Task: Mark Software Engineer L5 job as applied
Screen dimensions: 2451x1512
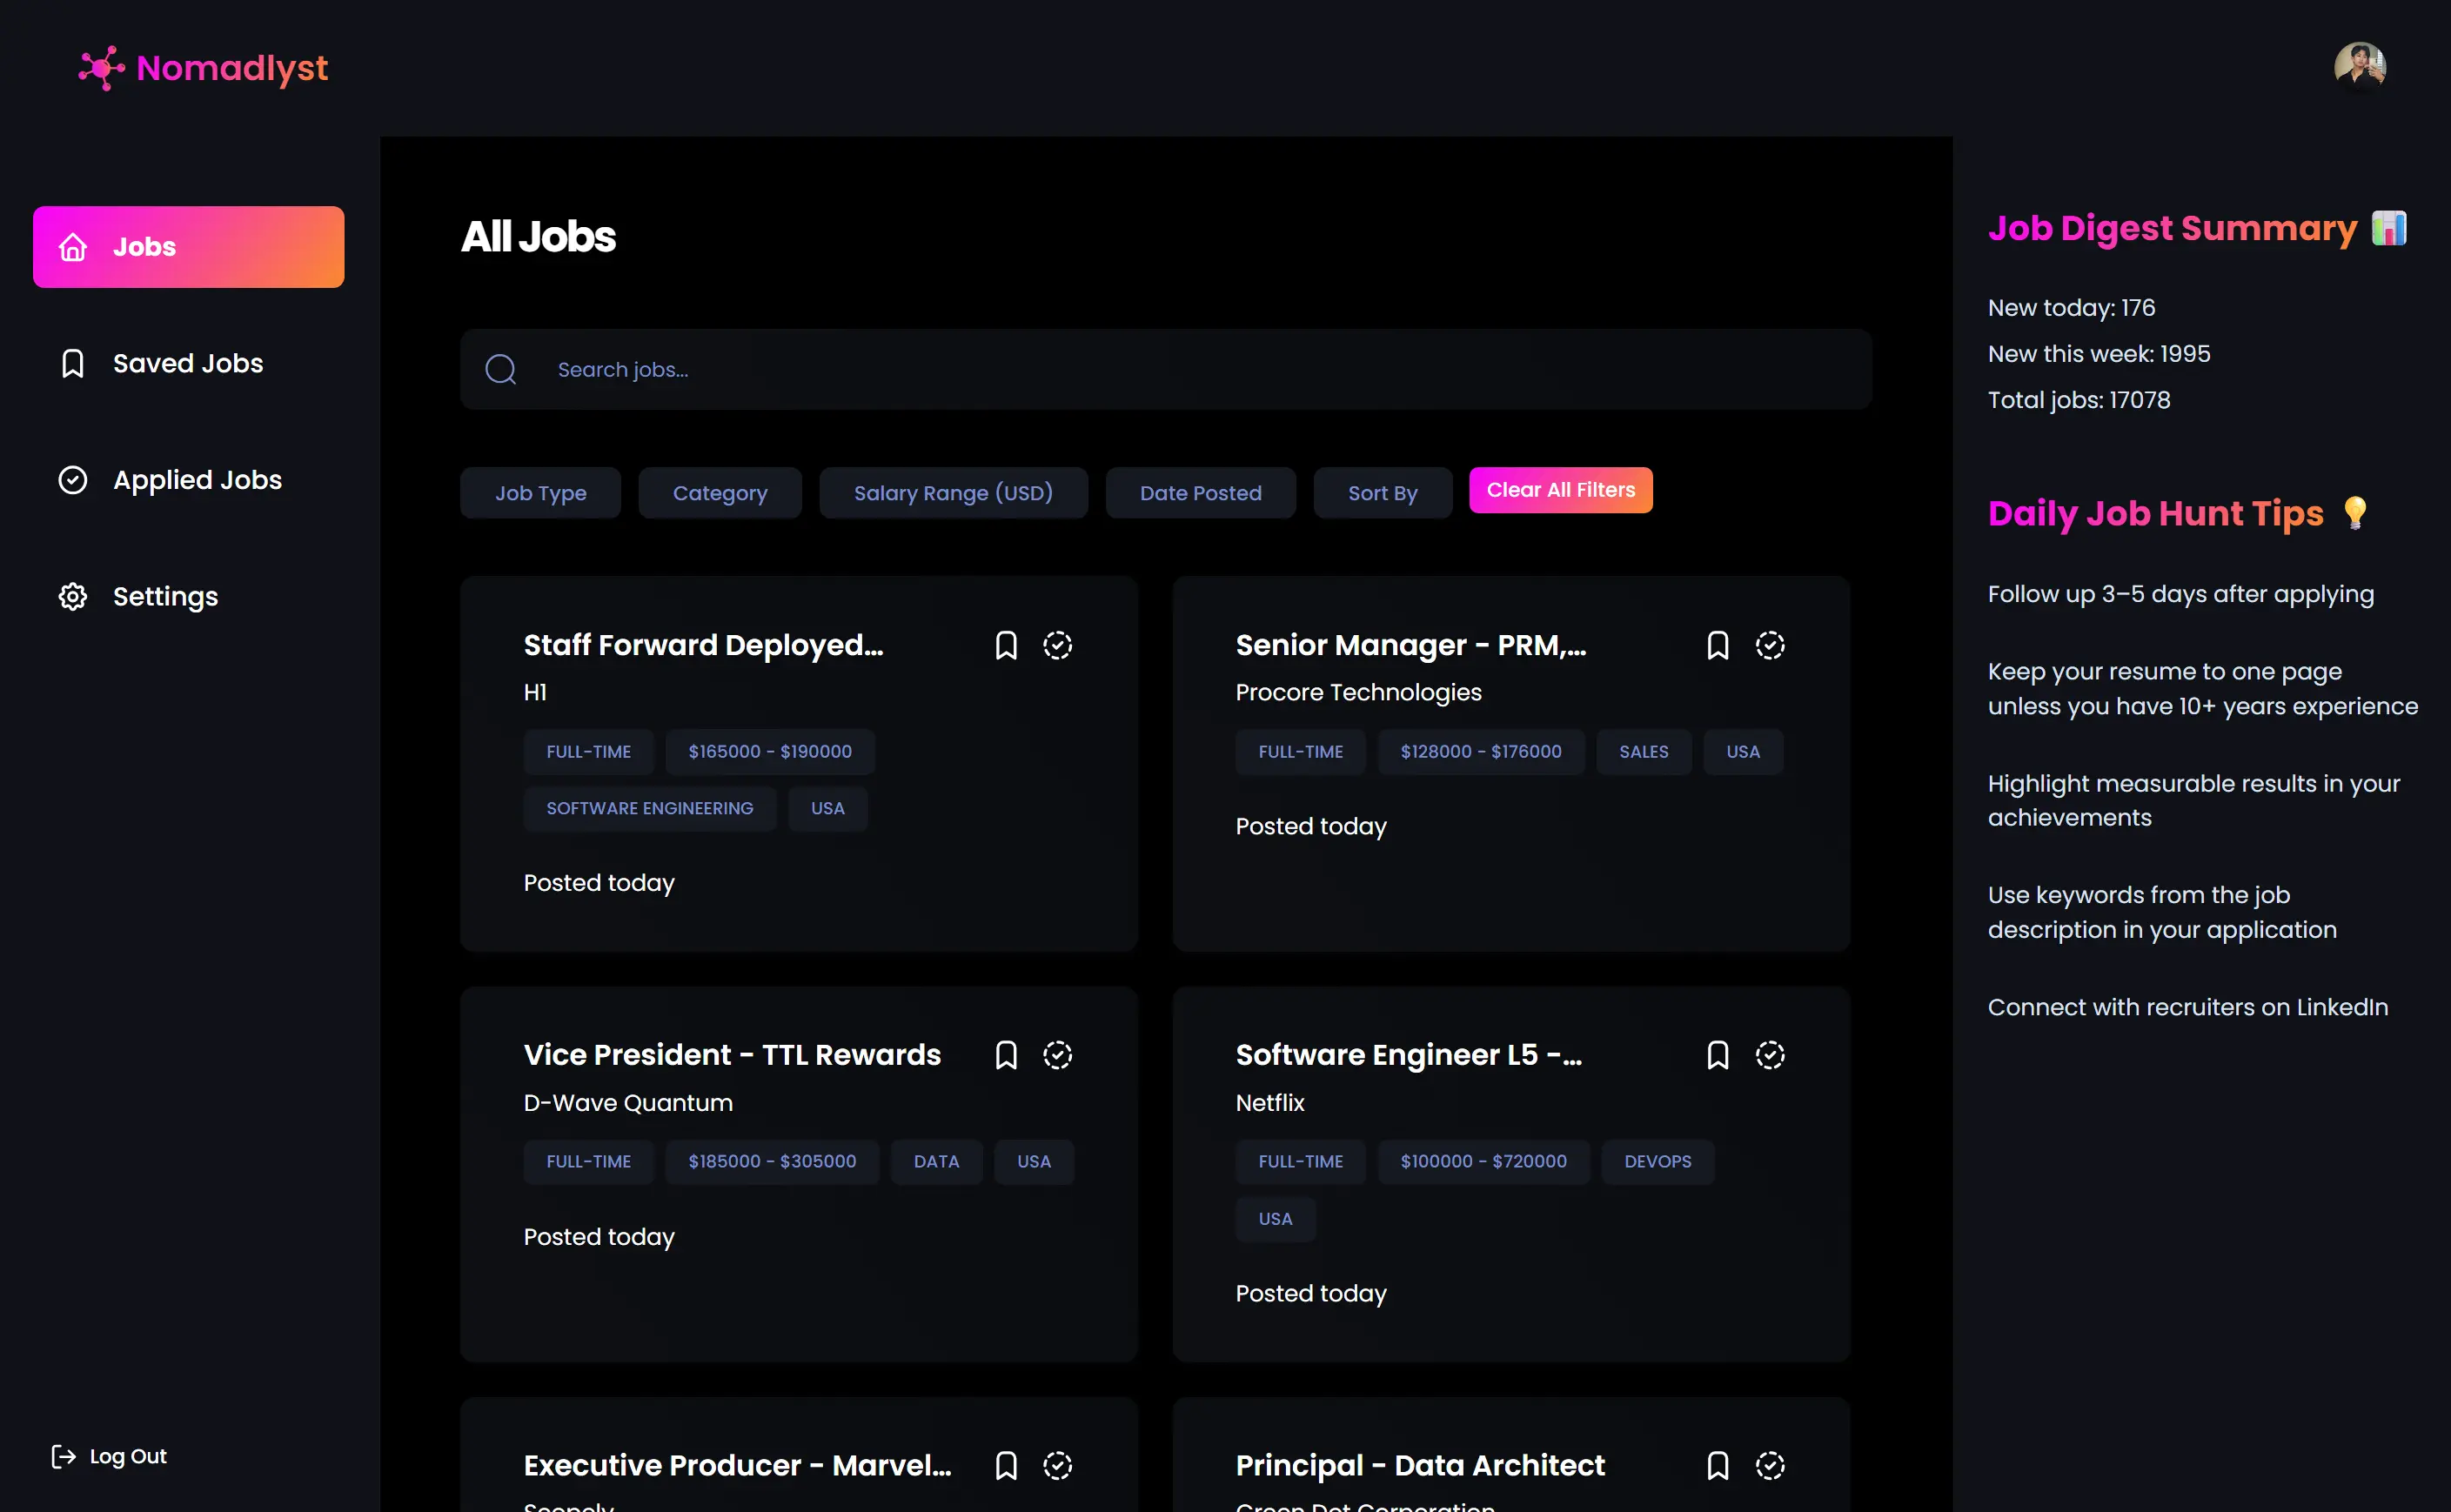Action: [x=1769, y=1055]
